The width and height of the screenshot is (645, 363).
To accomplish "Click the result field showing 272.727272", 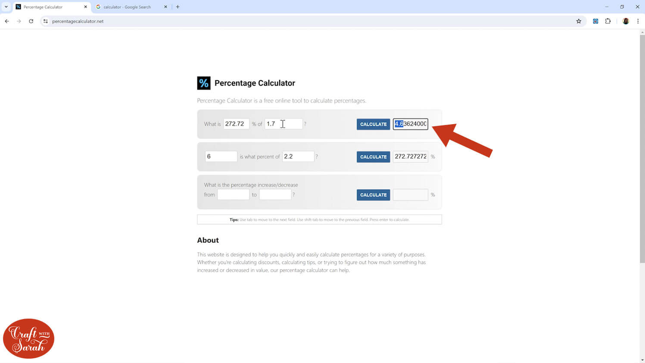I will (410, 156).
